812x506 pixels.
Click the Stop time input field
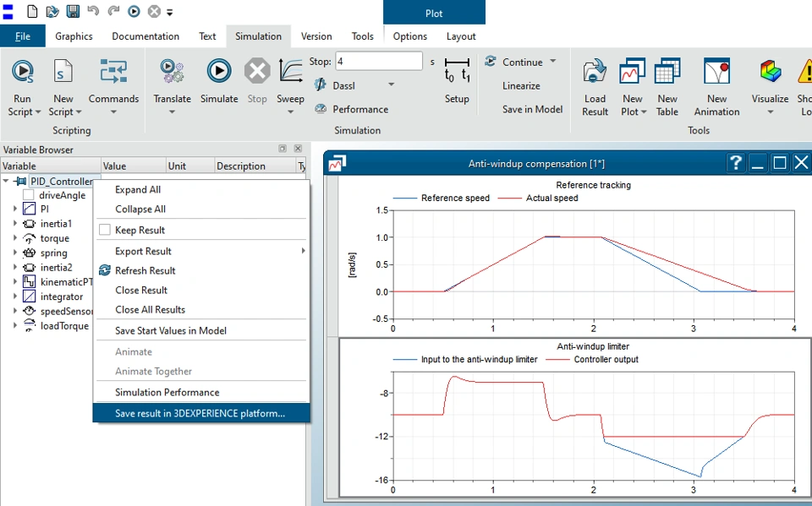click(x=379, y=62)
